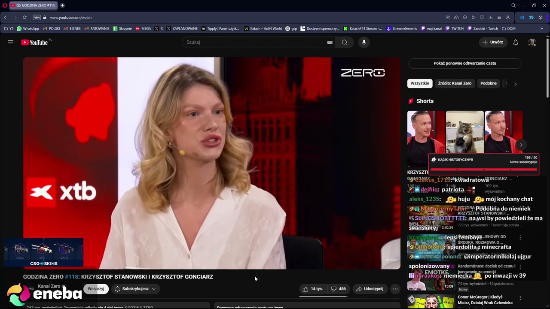Dislike the video with thumbs down (486)
Screen dimensions: 550x309
coord(339,289)
